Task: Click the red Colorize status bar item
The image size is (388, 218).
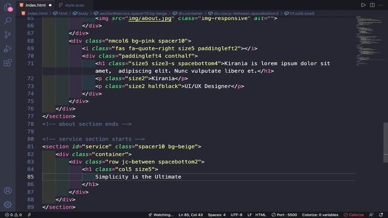Action: tap(353, 215)
